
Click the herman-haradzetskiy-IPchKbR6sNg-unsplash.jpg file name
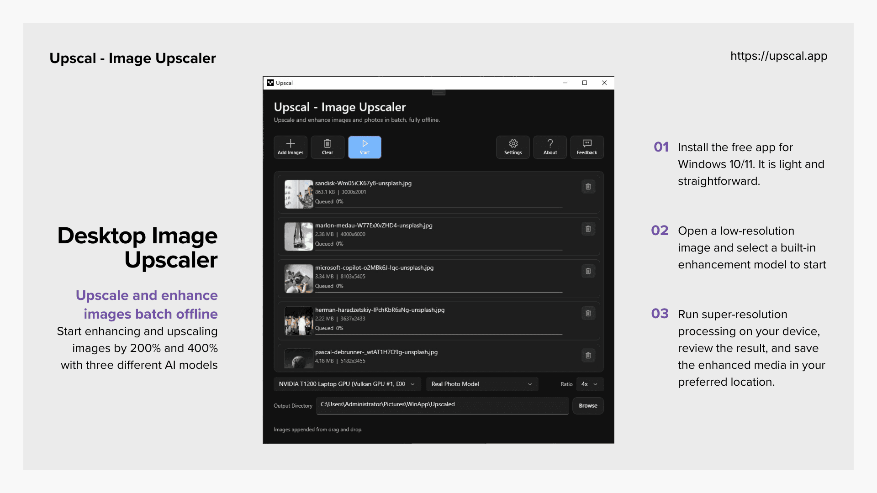click(380, 310)
